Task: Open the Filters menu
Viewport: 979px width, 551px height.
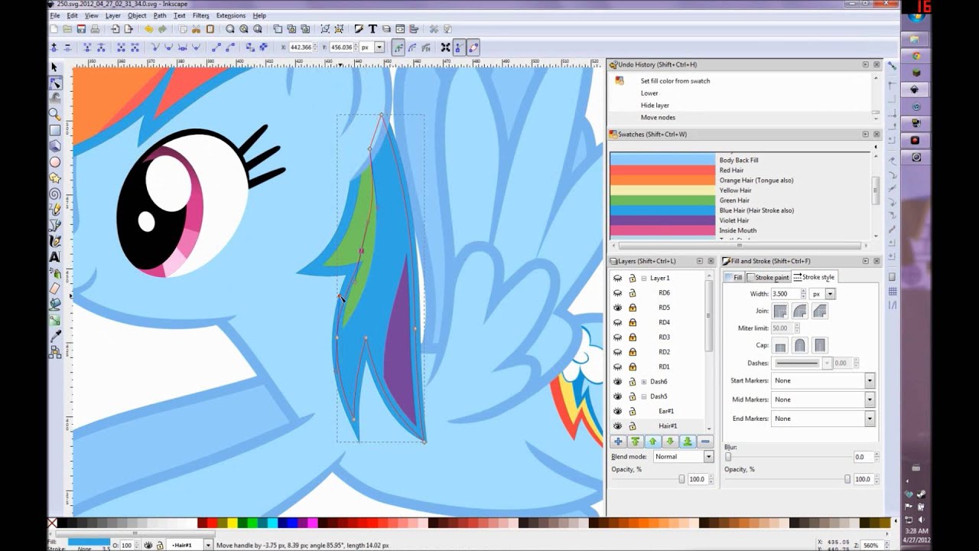Action: tap(200, 15)
